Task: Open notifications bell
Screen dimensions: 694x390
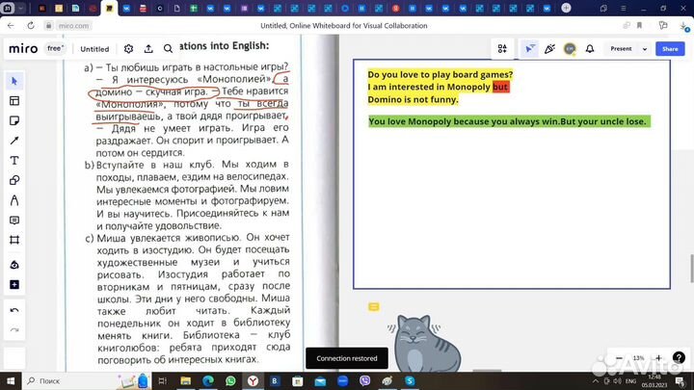Action: click(x=590, y=49)
